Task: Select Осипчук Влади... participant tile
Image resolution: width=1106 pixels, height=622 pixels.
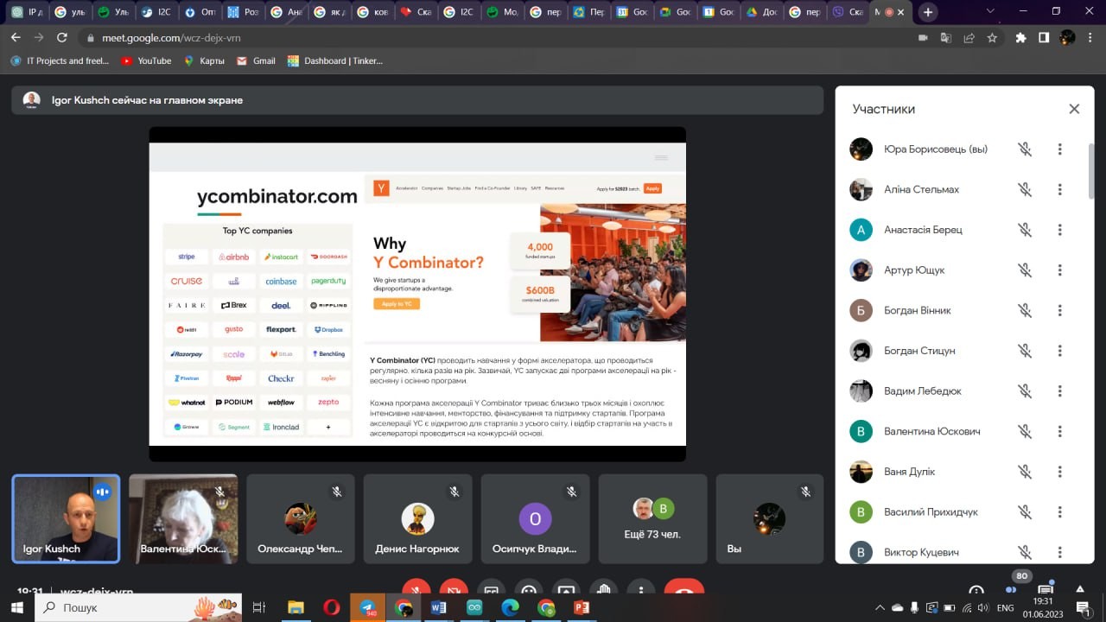Action: coord(535,518)
